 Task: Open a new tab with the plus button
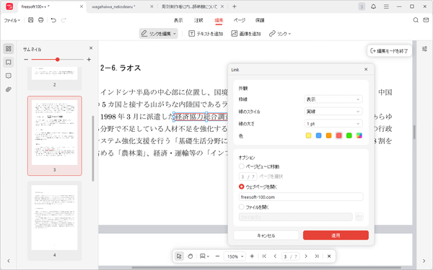point(234,6)
